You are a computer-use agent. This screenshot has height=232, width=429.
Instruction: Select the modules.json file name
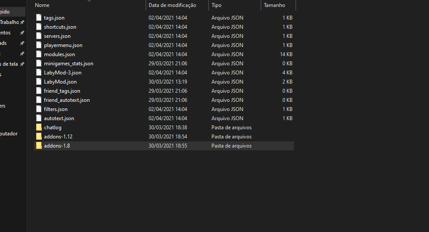[59, 54]
